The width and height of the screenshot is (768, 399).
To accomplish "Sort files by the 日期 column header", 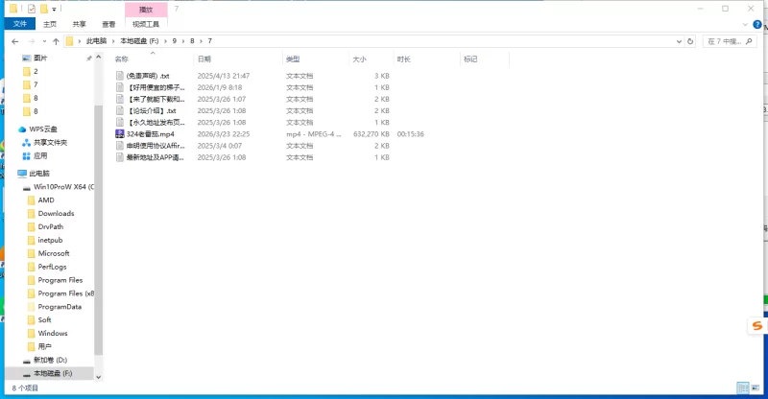I will (x=204, y=59).
